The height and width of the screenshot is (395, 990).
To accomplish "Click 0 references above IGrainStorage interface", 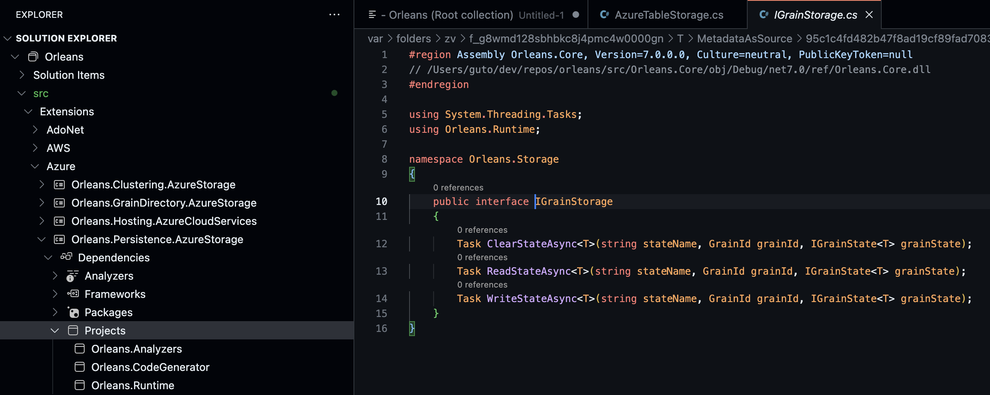I will [458, 188].
